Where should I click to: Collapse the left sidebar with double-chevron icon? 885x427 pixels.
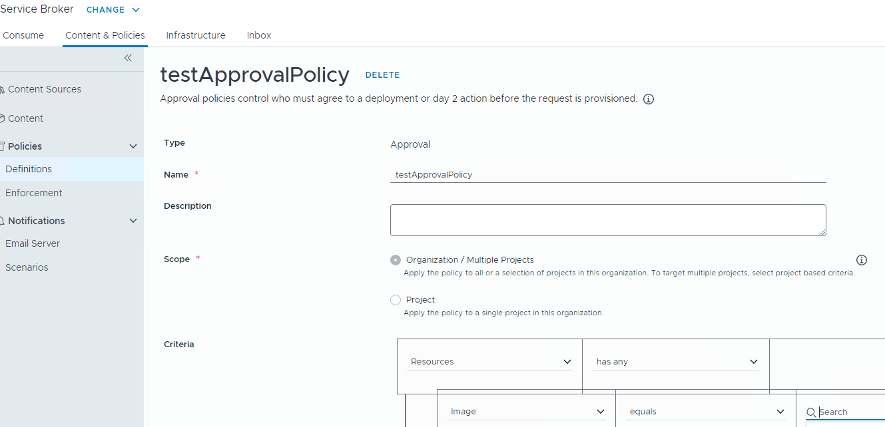coord(128,58)
